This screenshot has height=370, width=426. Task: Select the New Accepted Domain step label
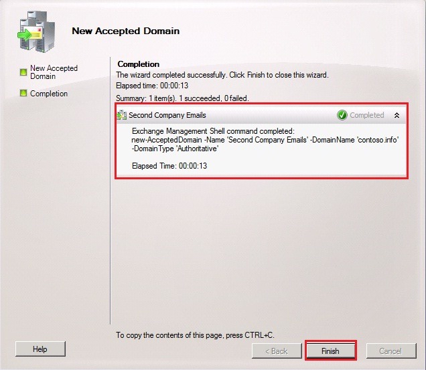point(54,72)
